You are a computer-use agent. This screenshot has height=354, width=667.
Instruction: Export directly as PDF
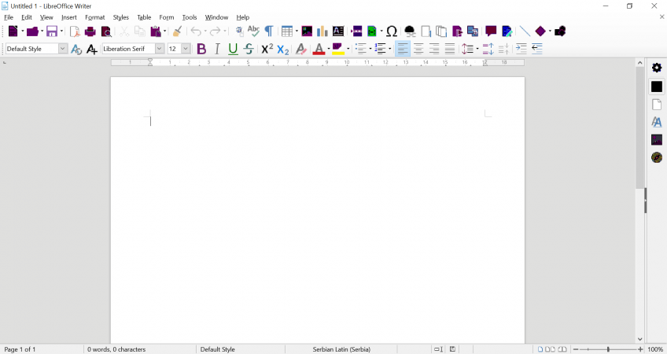[75, 31]
